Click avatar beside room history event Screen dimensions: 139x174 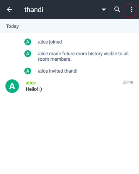(x=28, y=54)
